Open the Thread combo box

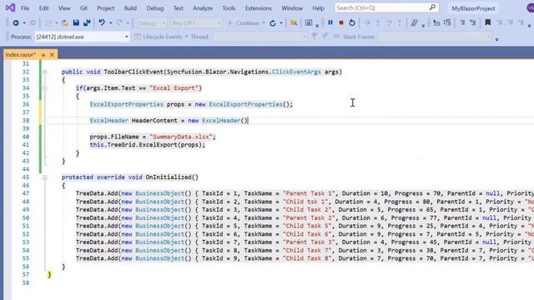pyautogui.click(x=260, y=37)
